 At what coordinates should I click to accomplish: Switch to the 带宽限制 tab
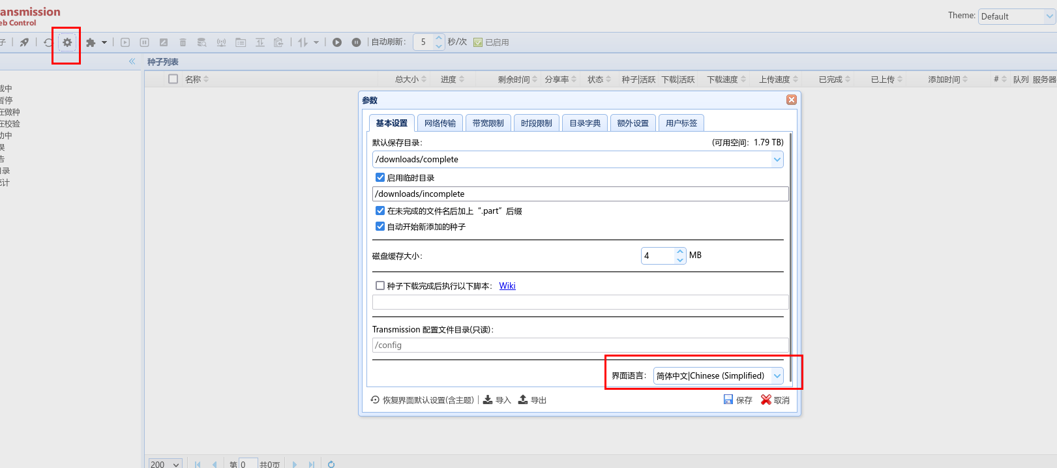[488, 123]
